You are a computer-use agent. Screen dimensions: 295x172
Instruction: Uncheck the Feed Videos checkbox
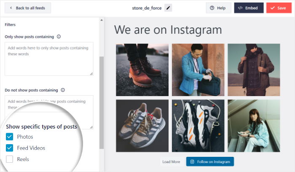tap(10, 148)
